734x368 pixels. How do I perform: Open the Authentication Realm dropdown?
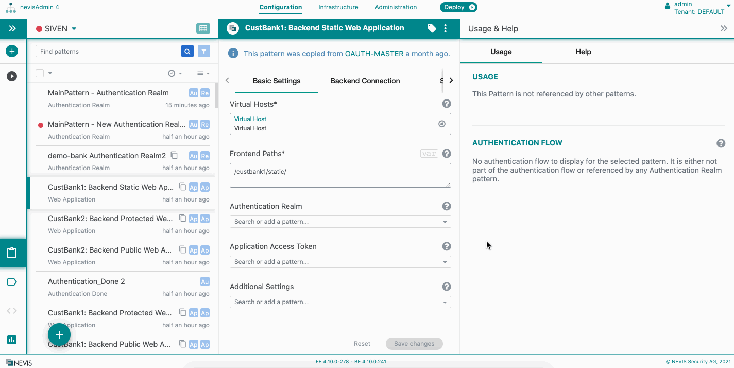445,222
